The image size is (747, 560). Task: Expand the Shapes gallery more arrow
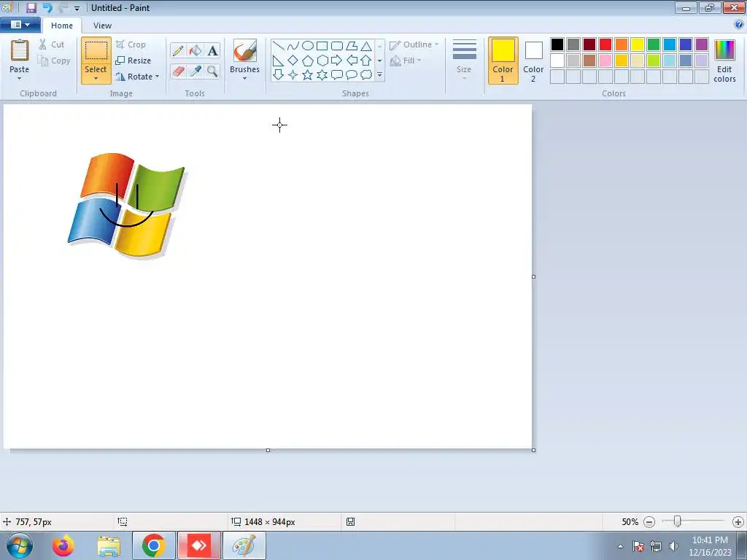pyautogui.click(x=379, y=75)
